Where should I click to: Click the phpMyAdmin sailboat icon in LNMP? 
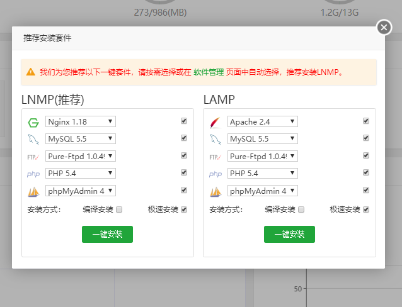point(33,192)
